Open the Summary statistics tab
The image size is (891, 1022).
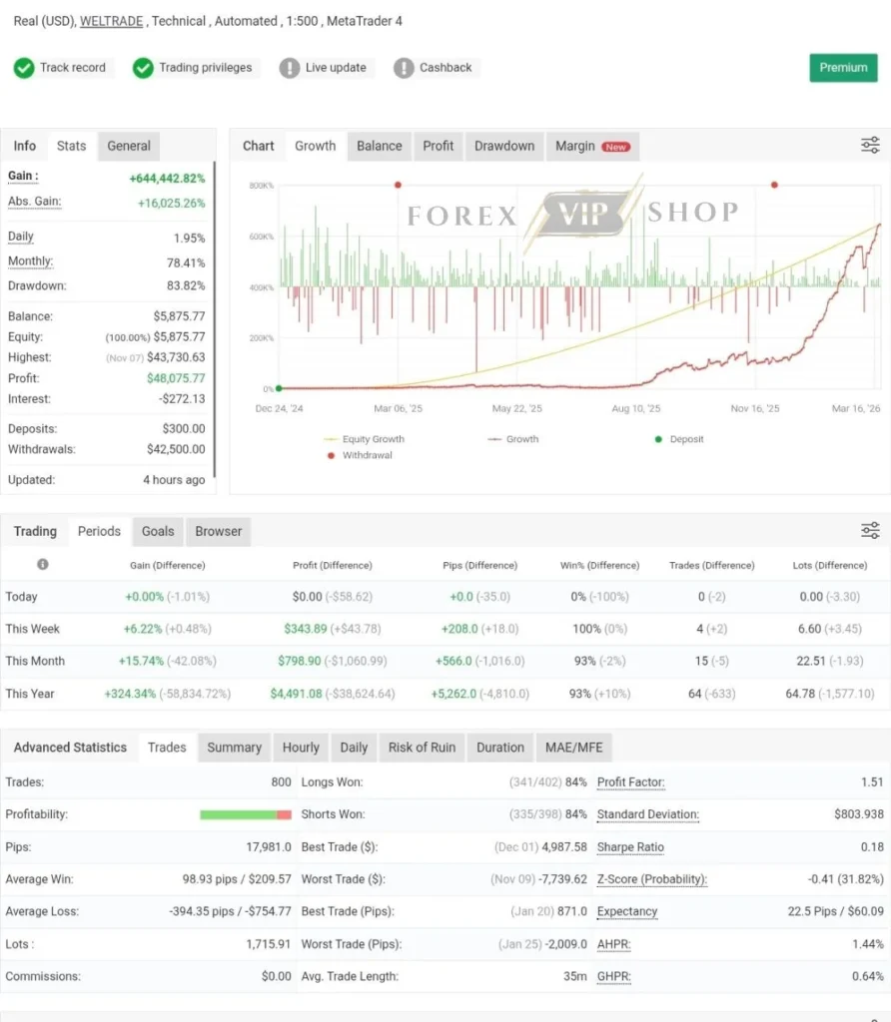(x=234, y=748)
